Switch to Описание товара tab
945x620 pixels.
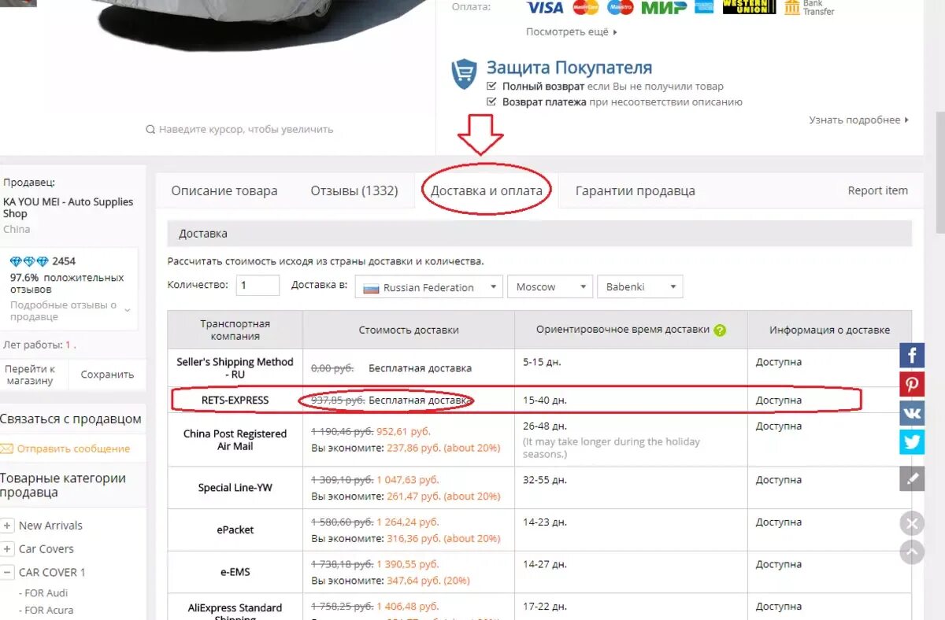coord(224,190)
